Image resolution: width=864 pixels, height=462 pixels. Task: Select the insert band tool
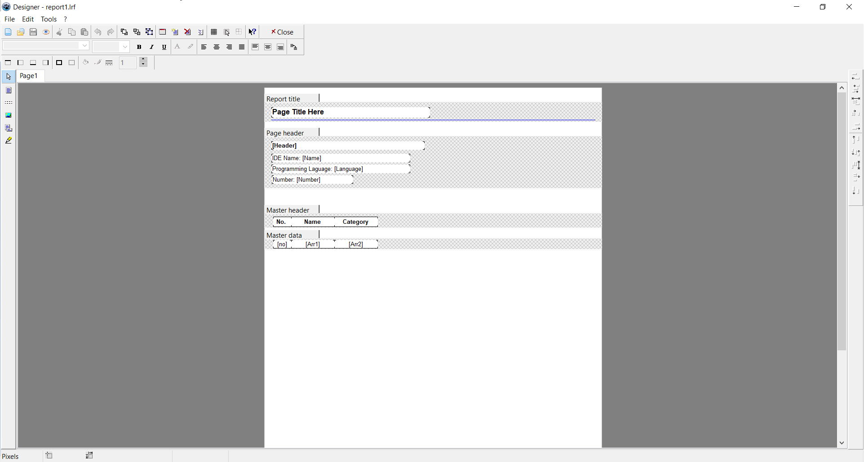pos(9,103)
